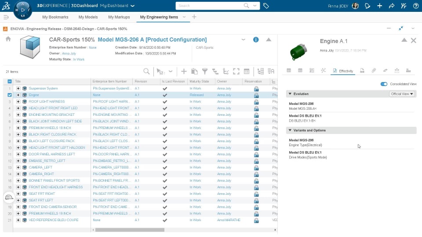
Task: Open the collaboration tools icon in header
Action: click(404, 6)
